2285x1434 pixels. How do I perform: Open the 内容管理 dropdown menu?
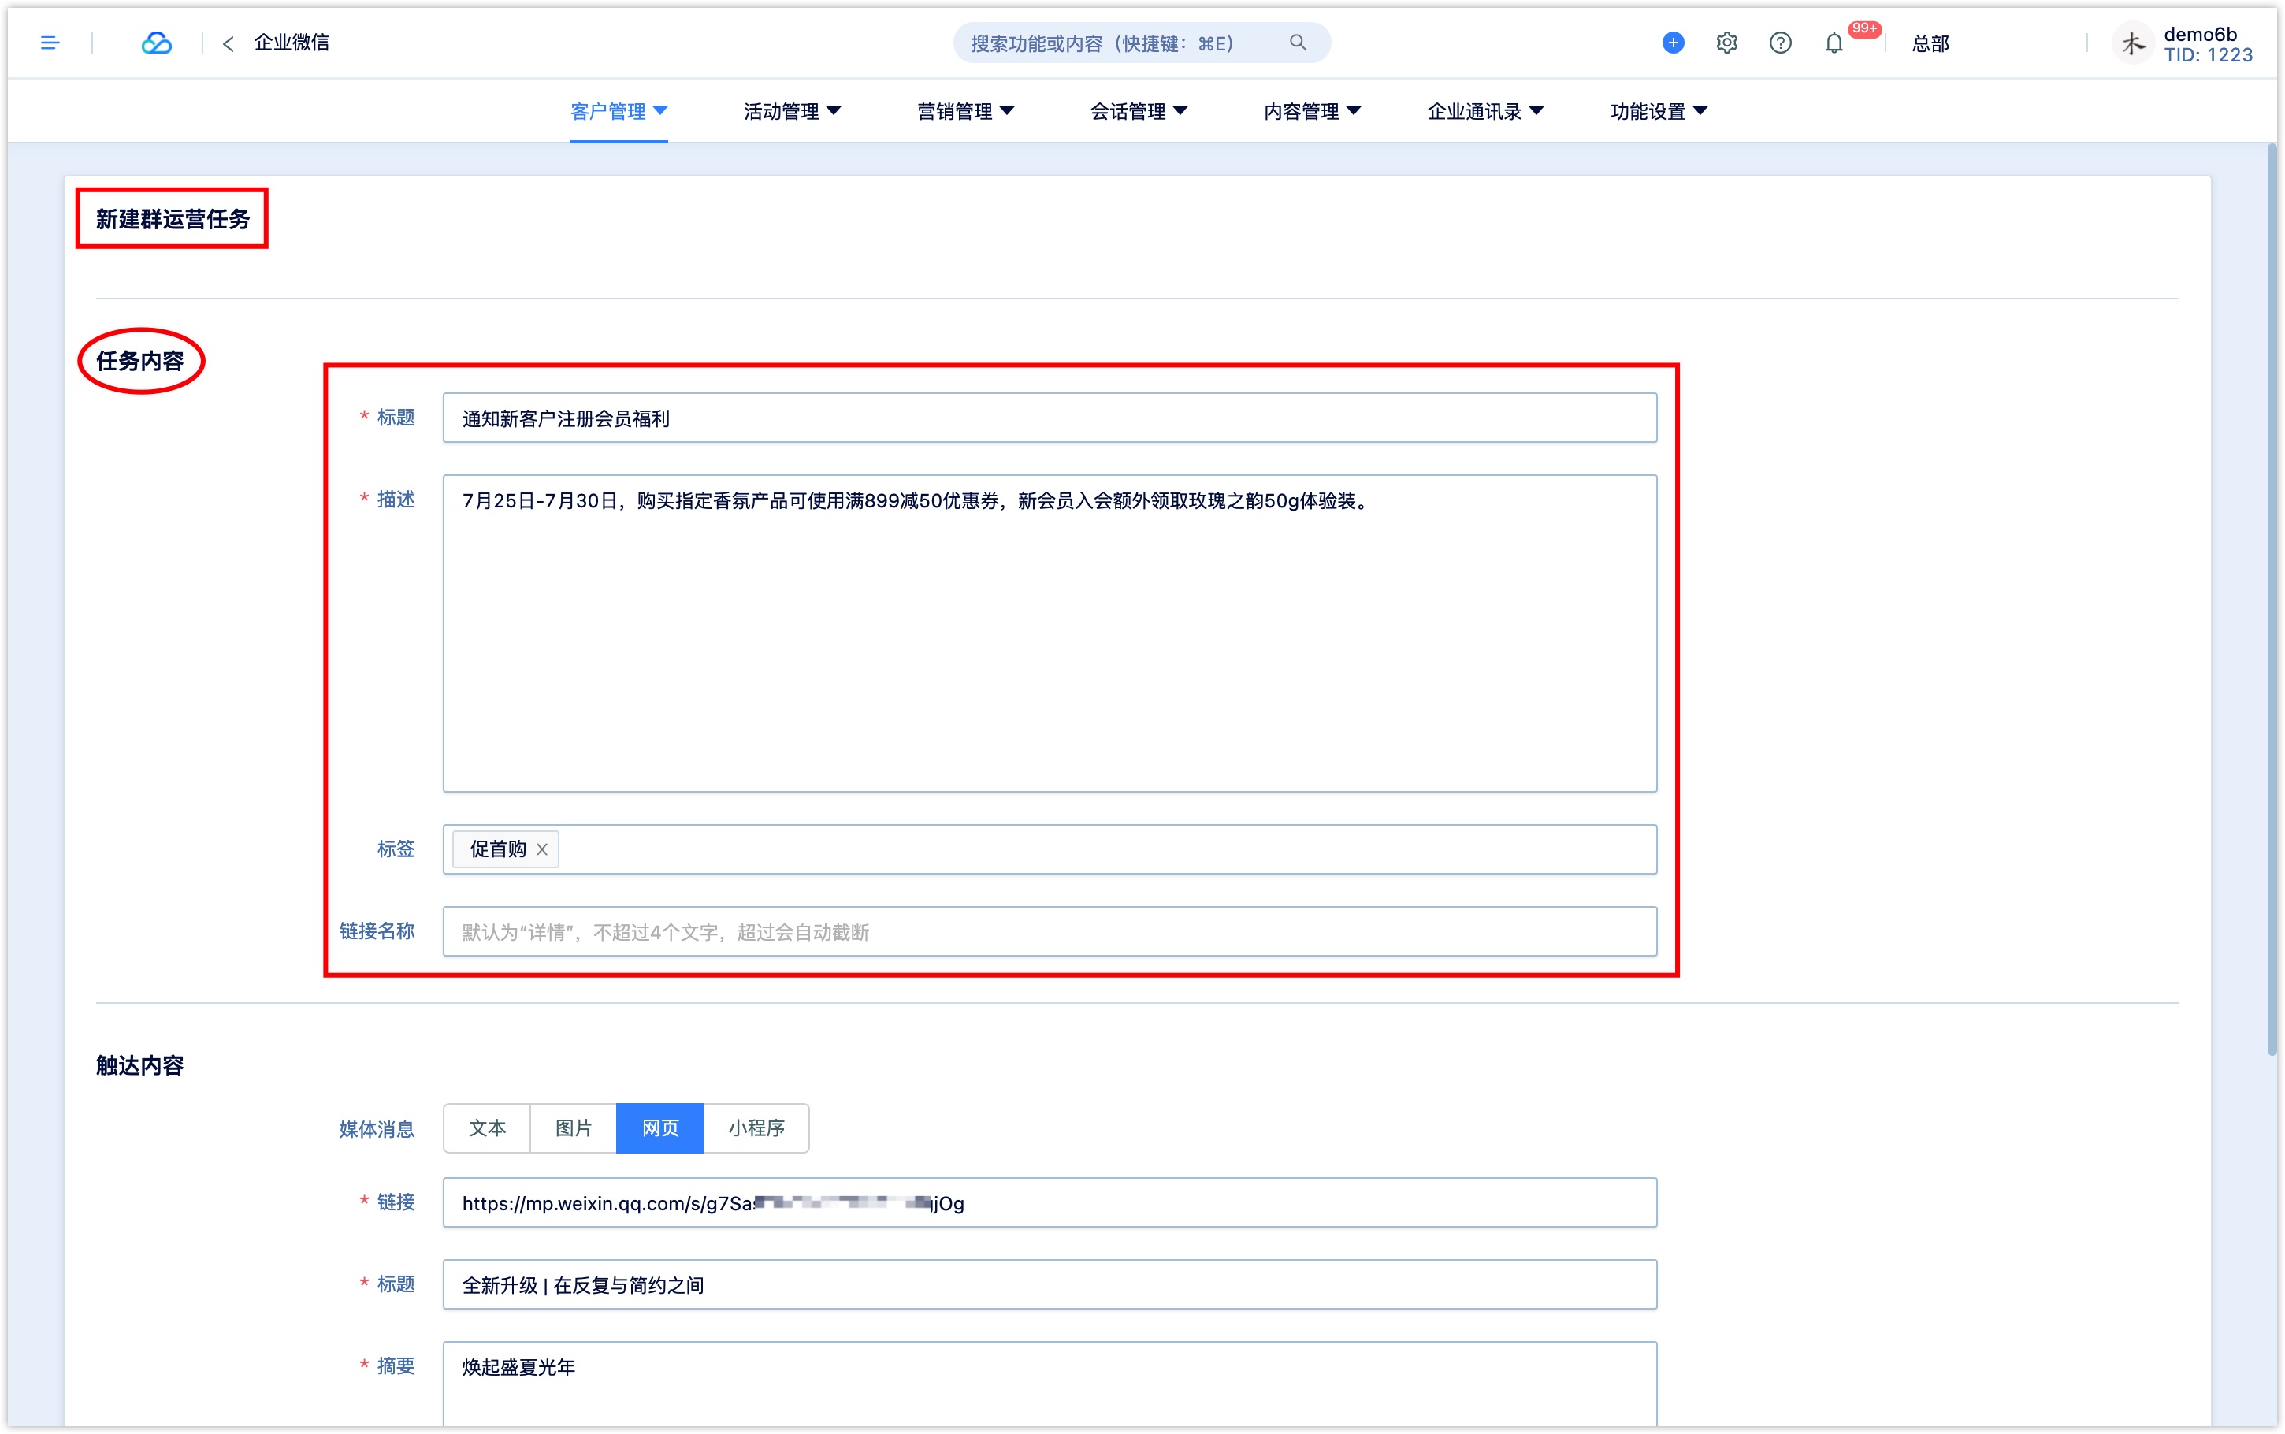pyautogui.click(x=1312, y=111)
